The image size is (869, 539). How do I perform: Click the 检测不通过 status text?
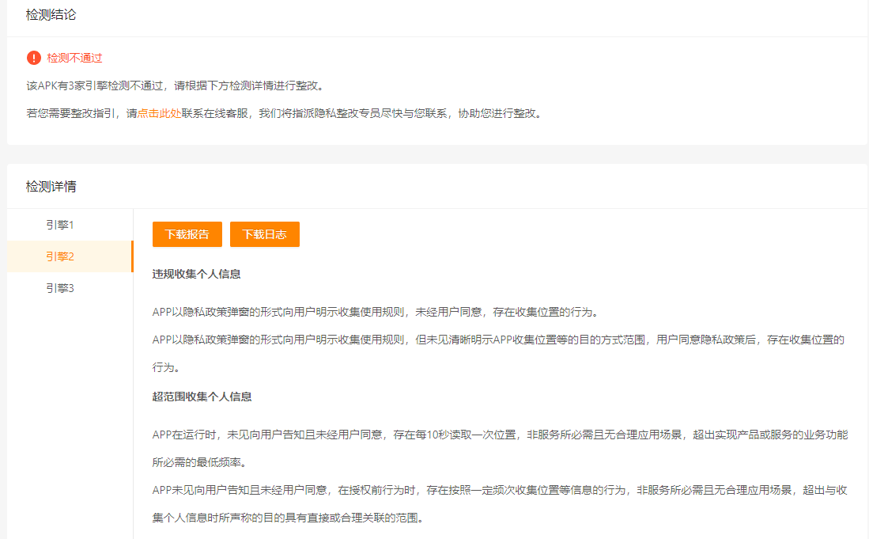pyautogui.click(x=74, y=58)
